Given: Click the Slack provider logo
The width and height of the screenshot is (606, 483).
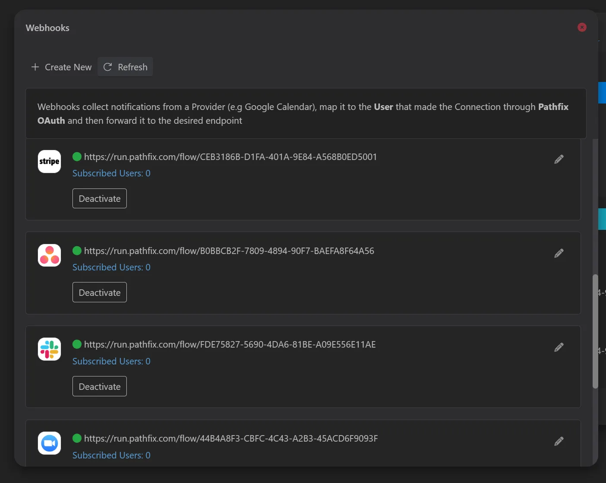Looking at the screenshot, I should tap(49, 349).
